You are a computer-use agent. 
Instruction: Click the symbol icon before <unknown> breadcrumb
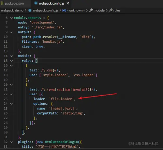click(x=64, y=10)
